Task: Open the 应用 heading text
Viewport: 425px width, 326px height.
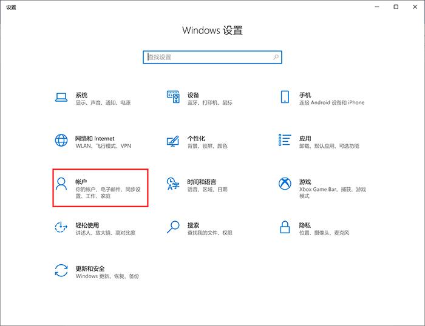Action: [x=305, y=139]
